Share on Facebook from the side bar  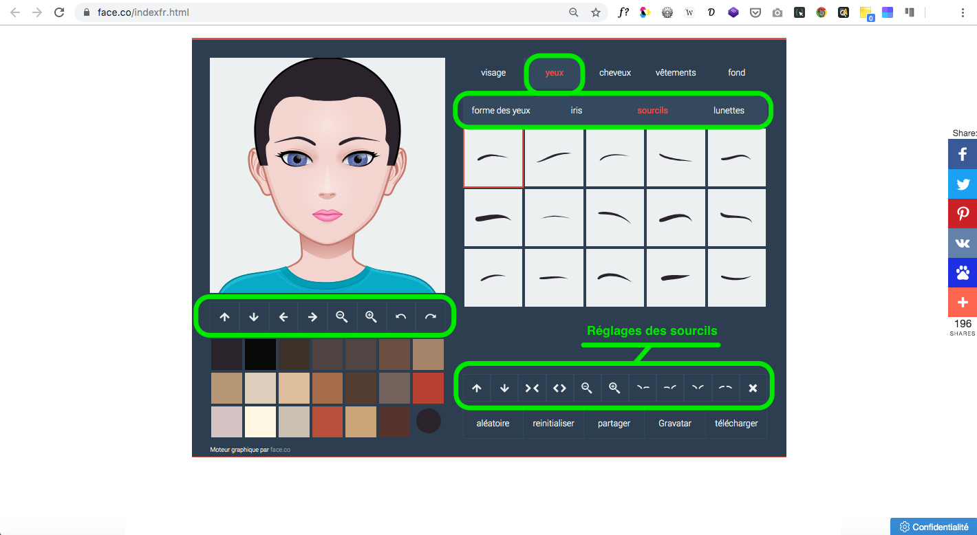(x=963, y=154)
